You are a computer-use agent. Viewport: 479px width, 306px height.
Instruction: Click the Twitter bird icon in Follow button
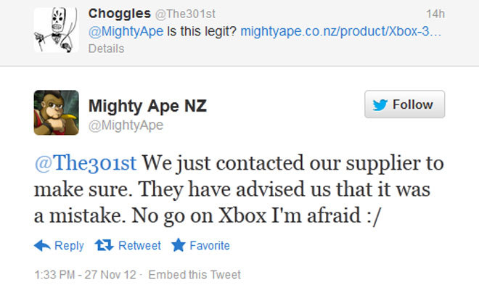pyautogui.click(x=380, y=104)
